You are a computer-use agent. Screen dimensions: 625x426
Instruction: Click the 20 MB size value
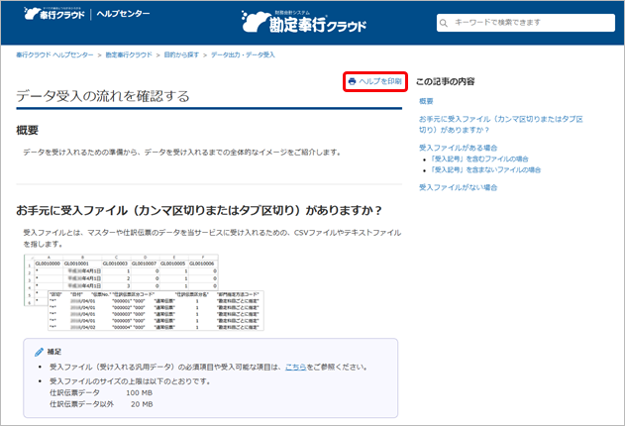point(142,404)
